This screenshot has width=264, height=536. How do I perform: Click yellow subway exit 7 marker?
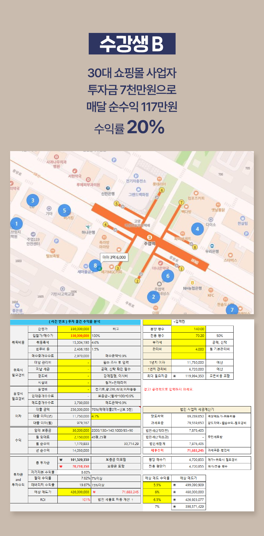click(181, 202)
